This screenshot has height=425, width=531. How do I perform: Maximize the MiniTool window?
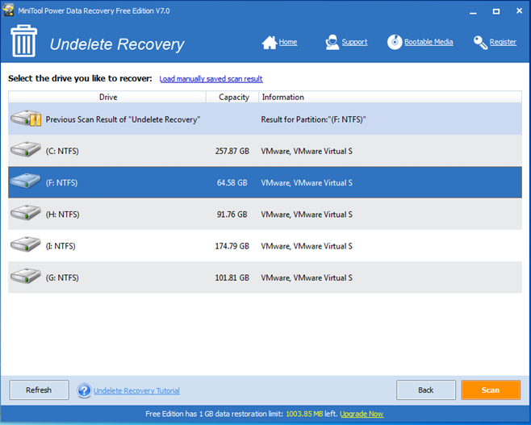coord(496,11)
